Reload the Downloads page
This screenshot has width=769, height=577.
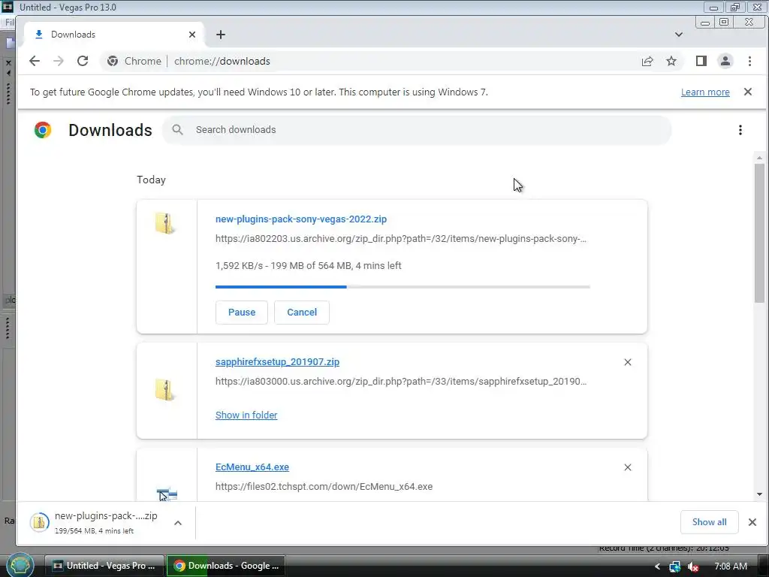pos(83,61)
